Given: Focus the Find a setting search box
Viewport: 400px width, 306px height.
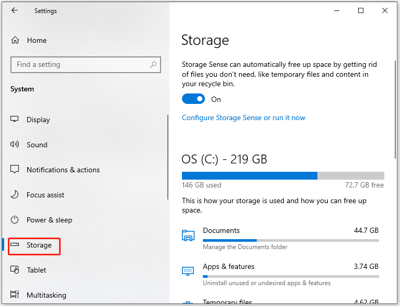Looking at the screenshot, I should [86, 64].
